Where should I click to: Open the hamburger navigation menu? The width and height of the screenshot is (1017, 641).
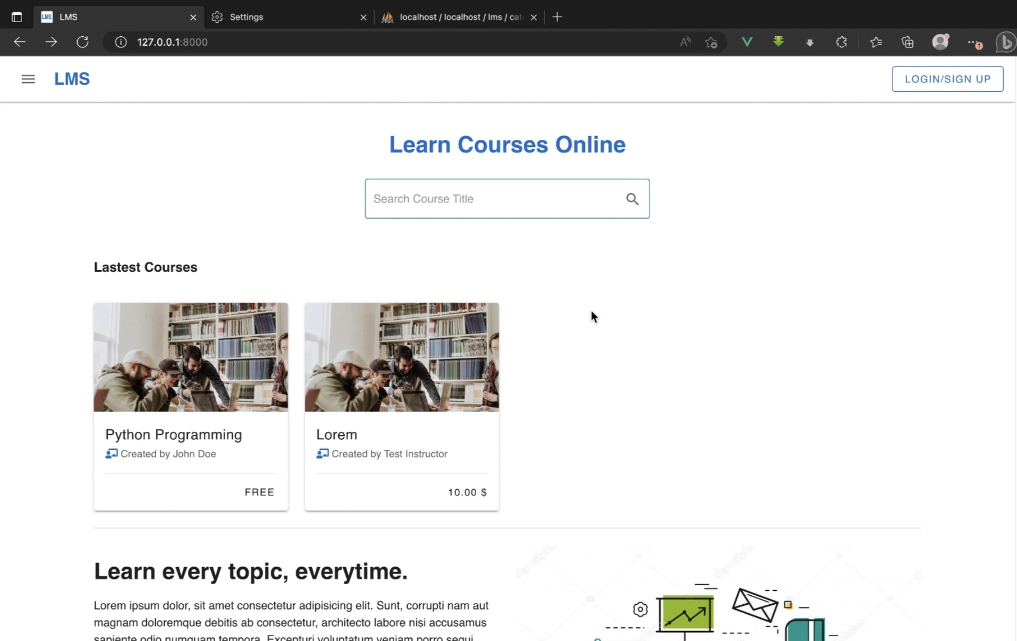coord(28,79)
